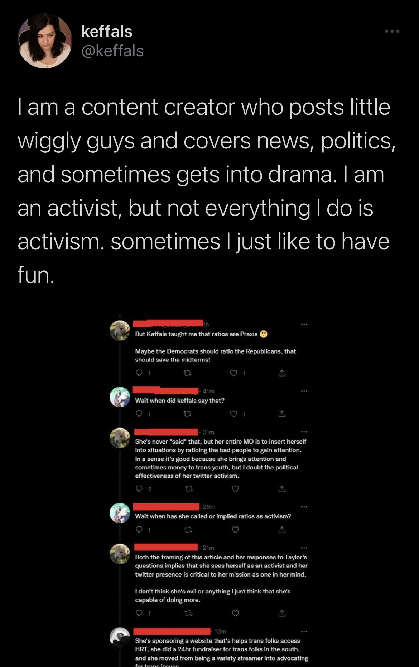This screenshot has height=667, width=419.
Task: Like the 31m 'entire MO' tweet
Action: pos(235,489)
